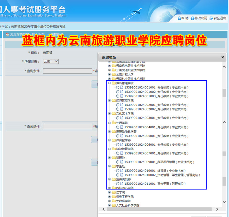229x217 pixels.
Task: Select radio for 15399001024011001 宣传干事
Action: 118,184
